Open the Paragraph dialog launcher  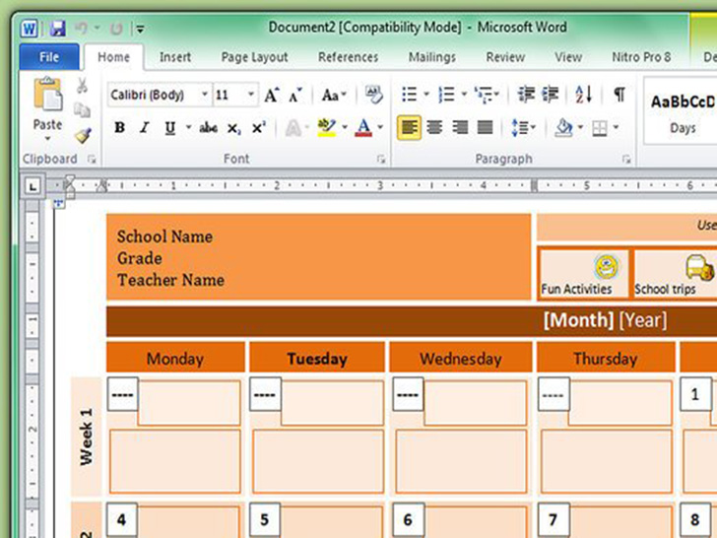pos(626,159)
